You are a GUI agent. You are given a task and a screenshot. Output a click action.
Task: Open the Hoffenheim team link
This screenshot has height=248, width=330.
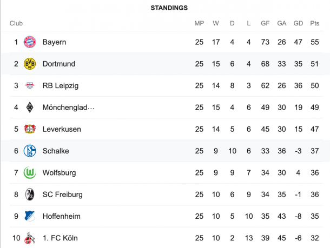tap(62, 216)
